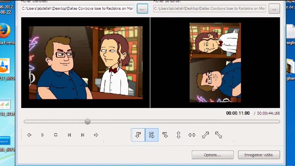
Task: Toggle the first highlighted rotate icon
Action: point(138,135)
